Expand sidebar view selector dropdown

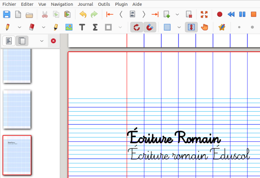click(42, 41)
